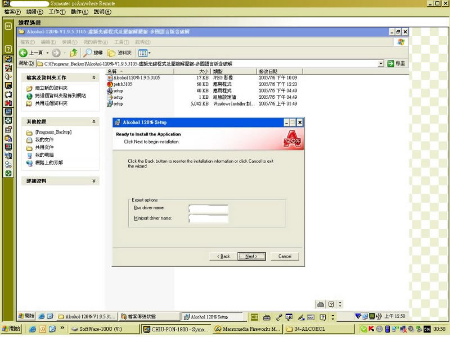Image resolution: width=450 pixels, height=337 pixels.
Task: Click remote Start (開始) button
Action: (26, 316)
